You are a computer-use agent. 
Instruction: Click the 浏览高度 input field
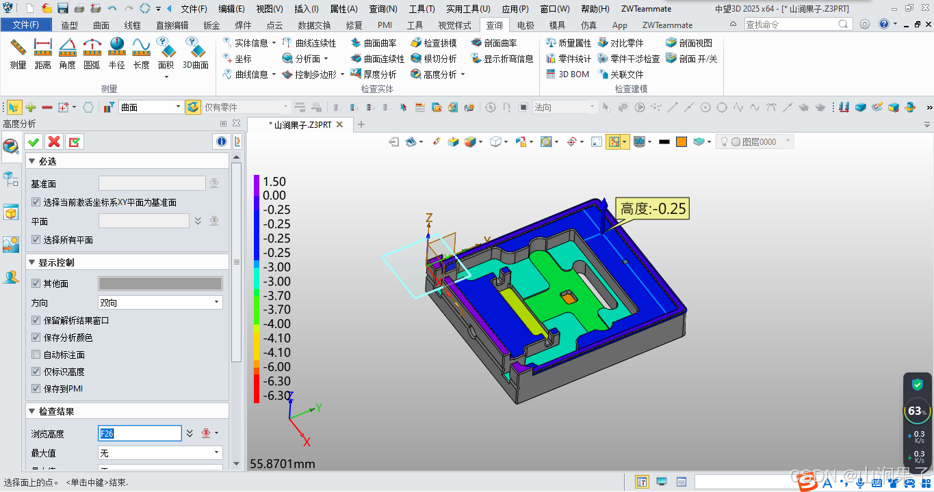tap(140, 433)
